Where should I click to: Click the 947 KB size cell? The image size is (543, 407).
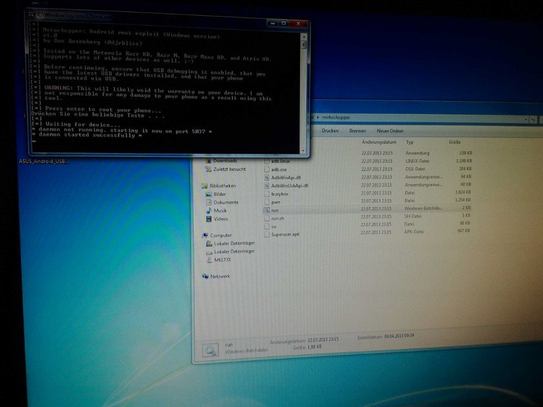(x=464, y=231)
